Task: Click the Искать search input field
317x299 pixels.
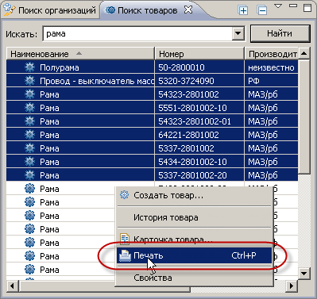Action: click(x=137, y=33)
